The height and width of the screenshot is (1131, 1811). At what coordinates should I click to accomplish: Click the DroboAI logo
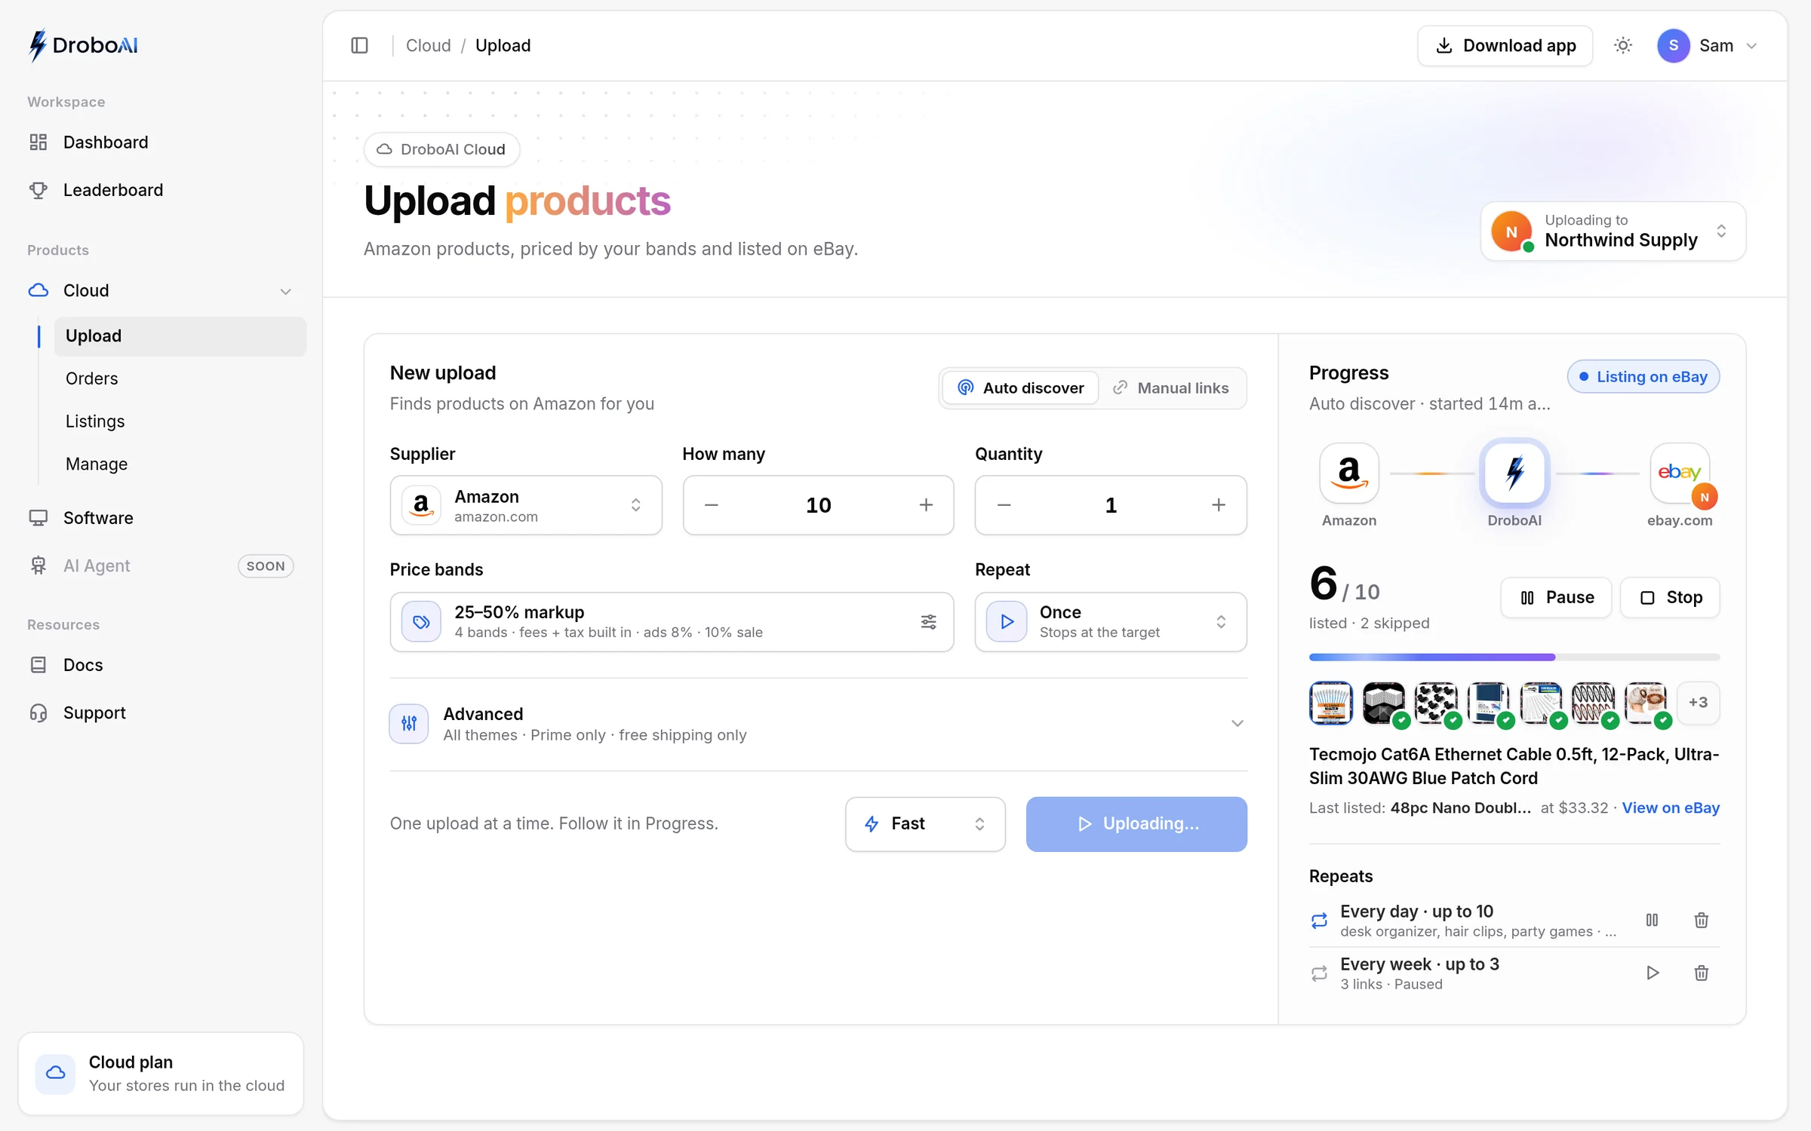pyautogui.click(x=83, y=45)
